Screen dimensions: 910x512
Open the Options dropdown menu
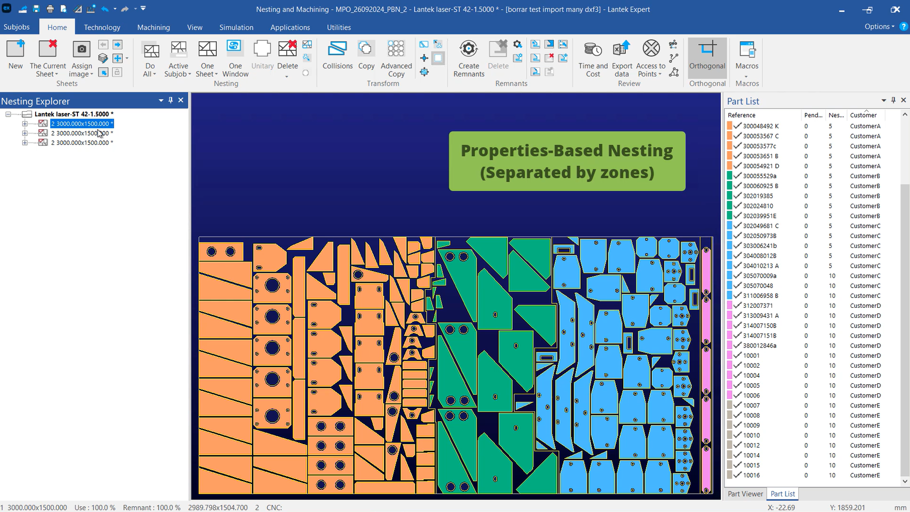pos(879,27)
